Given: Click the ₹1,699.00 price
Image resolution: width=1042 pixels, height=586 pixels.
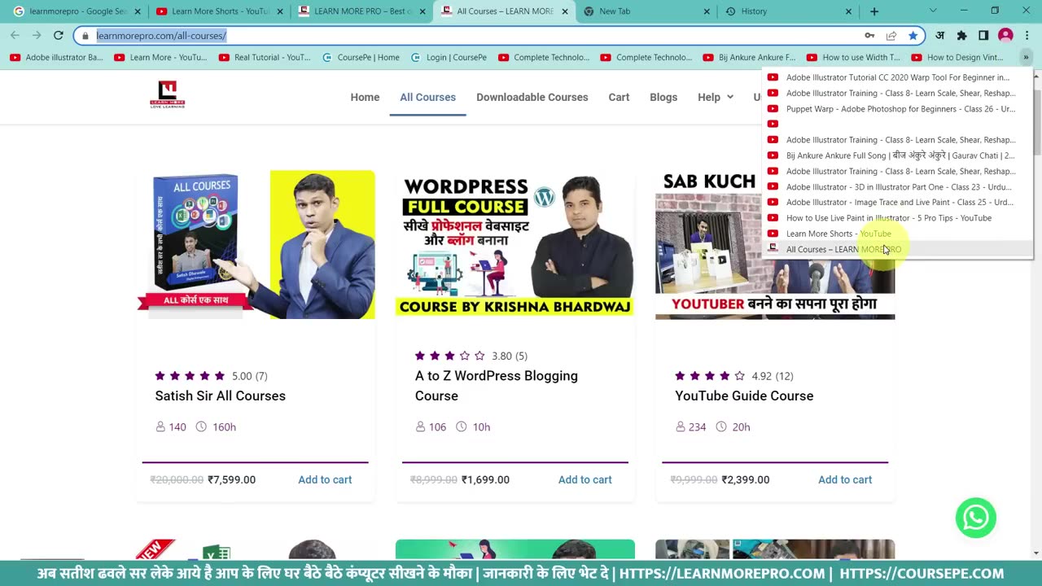Looking at the screenshot, I should tap(485, 479).
